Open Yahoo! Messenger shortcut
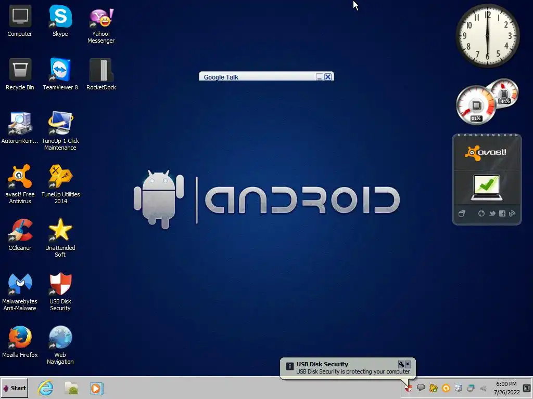The image size is (533, 399). 101,25
